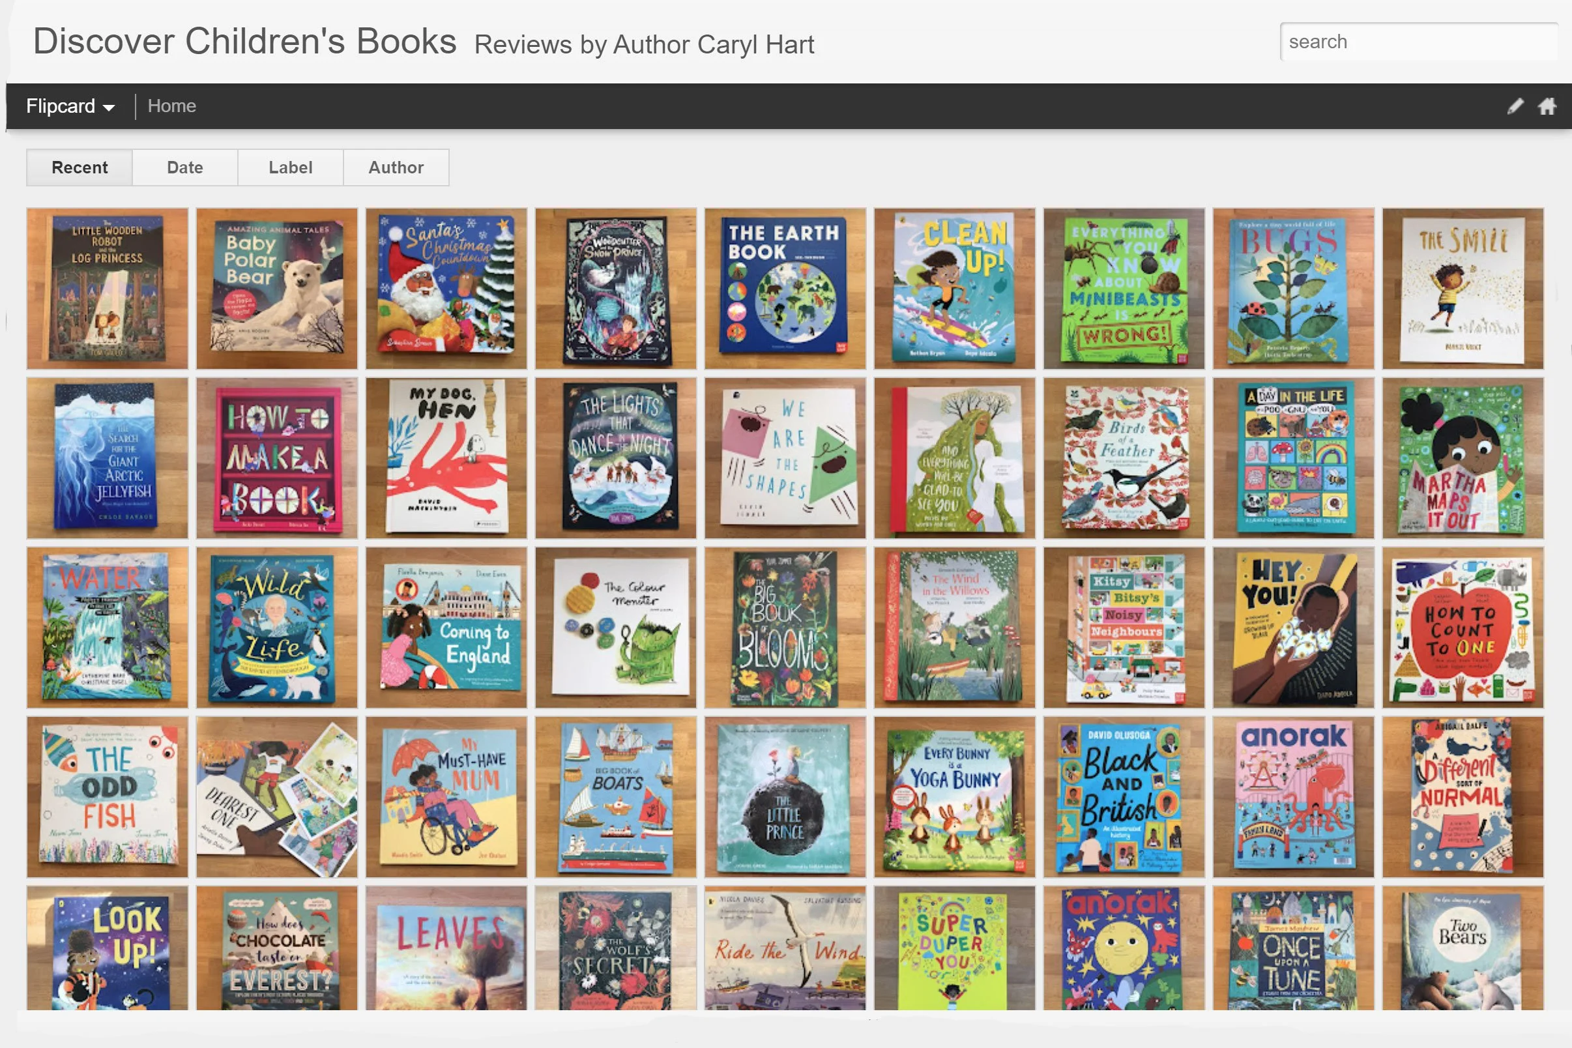Open Martha Maps It Out thumbnail

click(x=1463, y=459)
